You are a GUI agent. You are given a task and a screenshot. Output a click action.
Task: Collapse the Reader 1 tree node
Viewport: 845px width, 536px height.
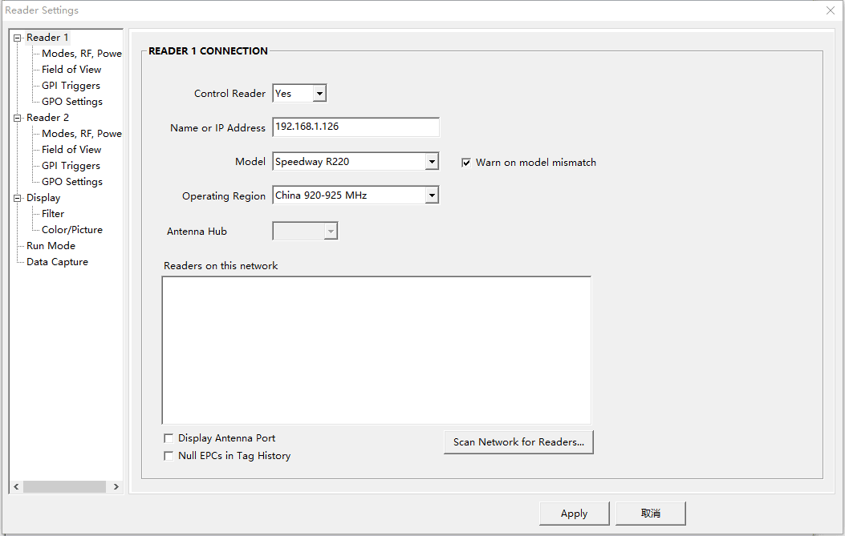[17, 38]
